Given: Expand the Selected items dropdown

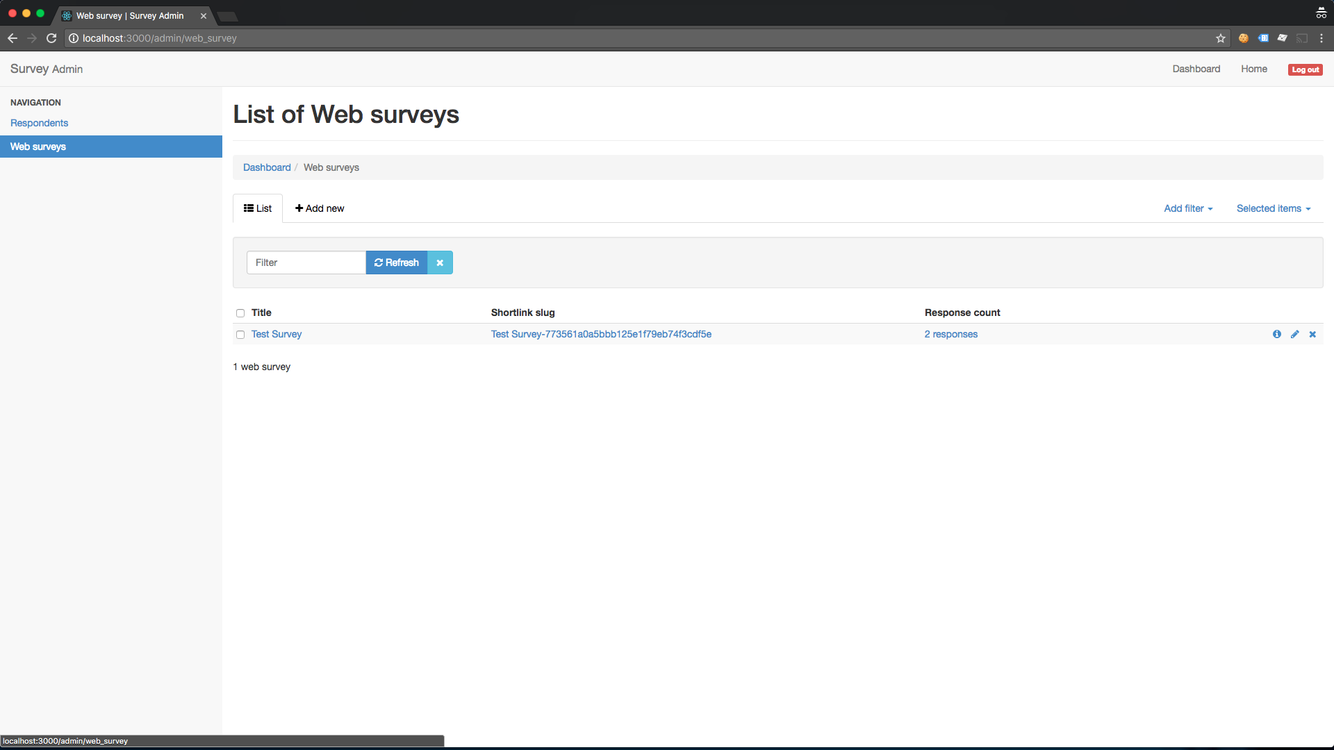Looking at the screenshot, I should tap(1274, 208).
